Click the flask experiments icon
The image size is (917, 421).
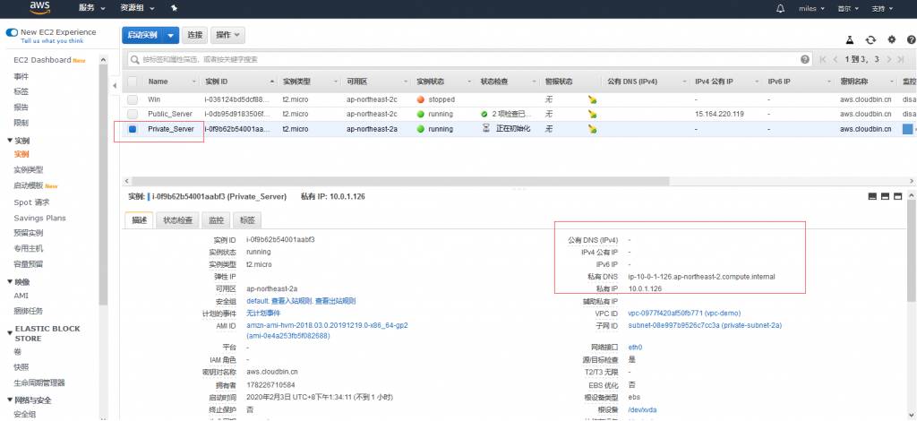pyautogui.click(x=849, y=39)
